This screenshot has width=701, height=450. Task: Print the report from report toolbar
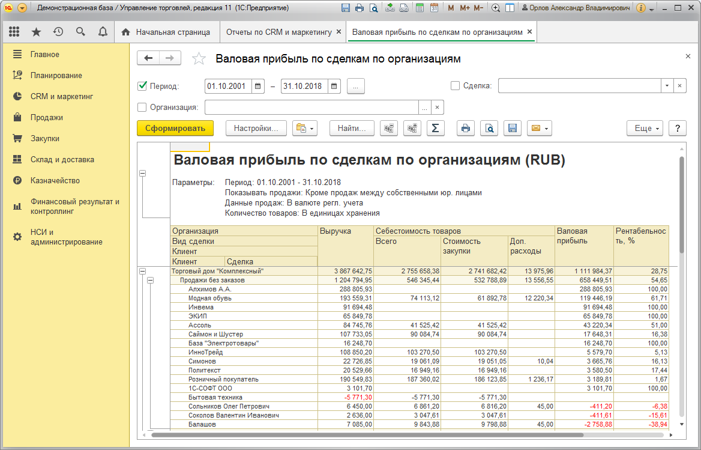465,129
